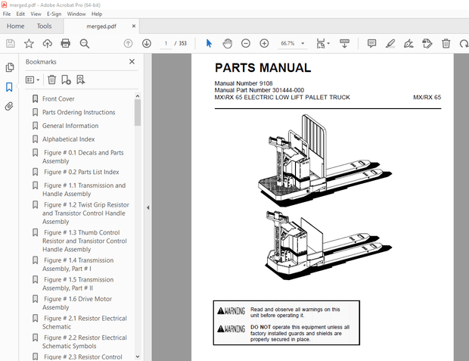The width and height of the screenshot is (469, 361).
Task: Zoom in with plus icon
Action: 264,44
